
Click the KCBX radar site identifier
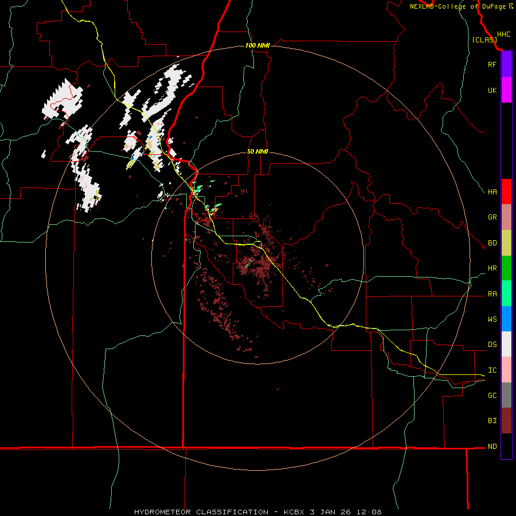point(295,512)
